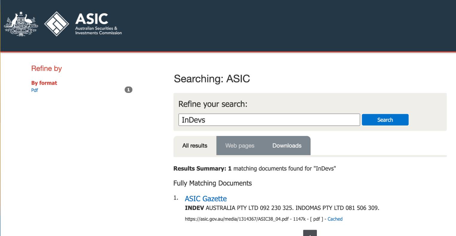Switch to the All results tab

195,146
